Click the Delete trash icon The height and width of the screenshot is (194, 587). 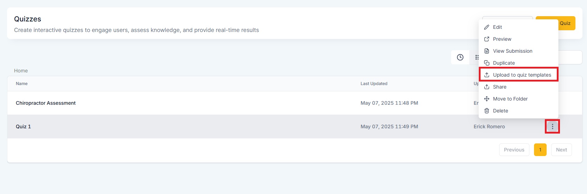coord(487,111)
